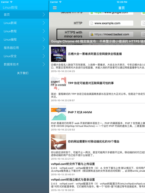Image resolution: width=145 pixels, height=193 pixels.
Task: Click chevron next to 服务器应用
Action: point(44,48)
